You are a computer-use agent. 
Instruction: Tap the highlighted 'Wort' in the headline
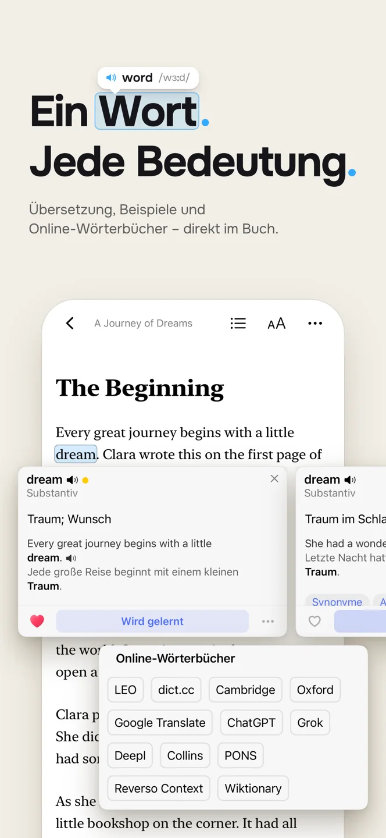pyautogui.click(x=148, y=111)
